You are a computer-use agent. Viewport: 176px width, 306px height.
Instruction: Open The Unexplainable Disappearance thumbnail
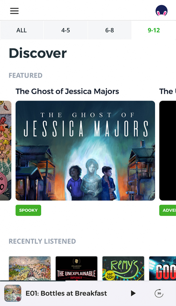[x=76, y=268]
